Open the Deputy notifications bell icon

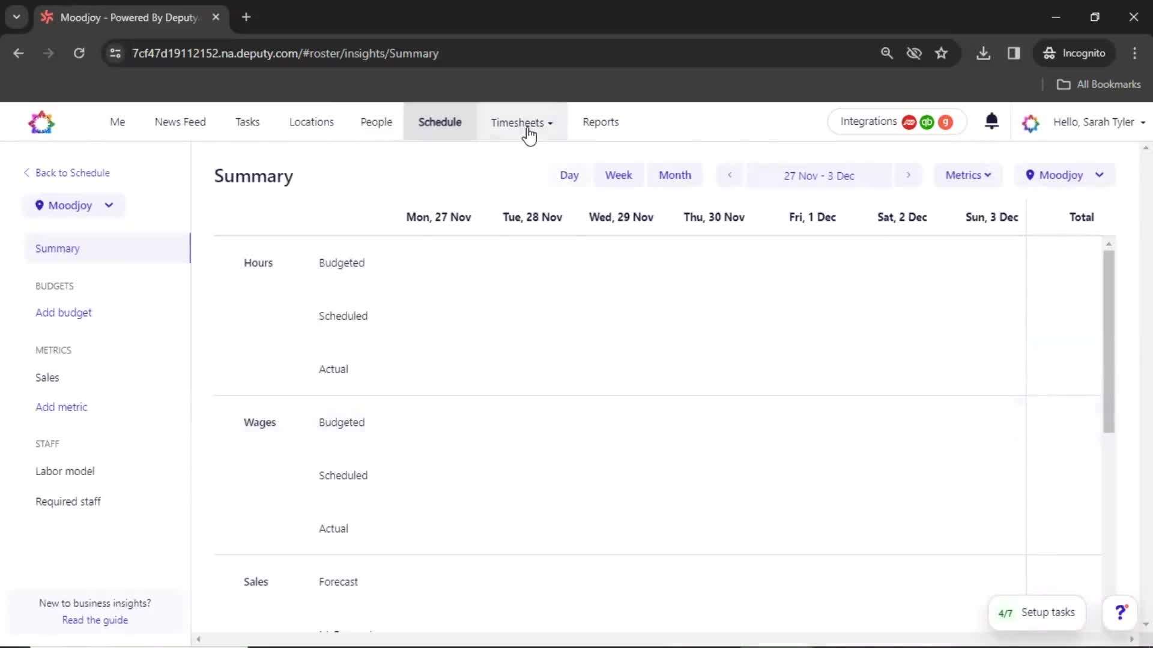pos(991,122)
